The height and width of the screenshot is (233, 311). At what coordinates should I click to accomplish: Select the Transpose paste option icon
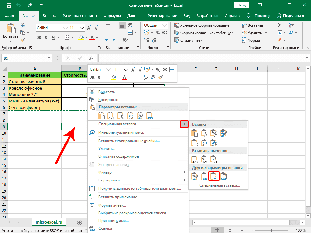(x=214, y=142)
